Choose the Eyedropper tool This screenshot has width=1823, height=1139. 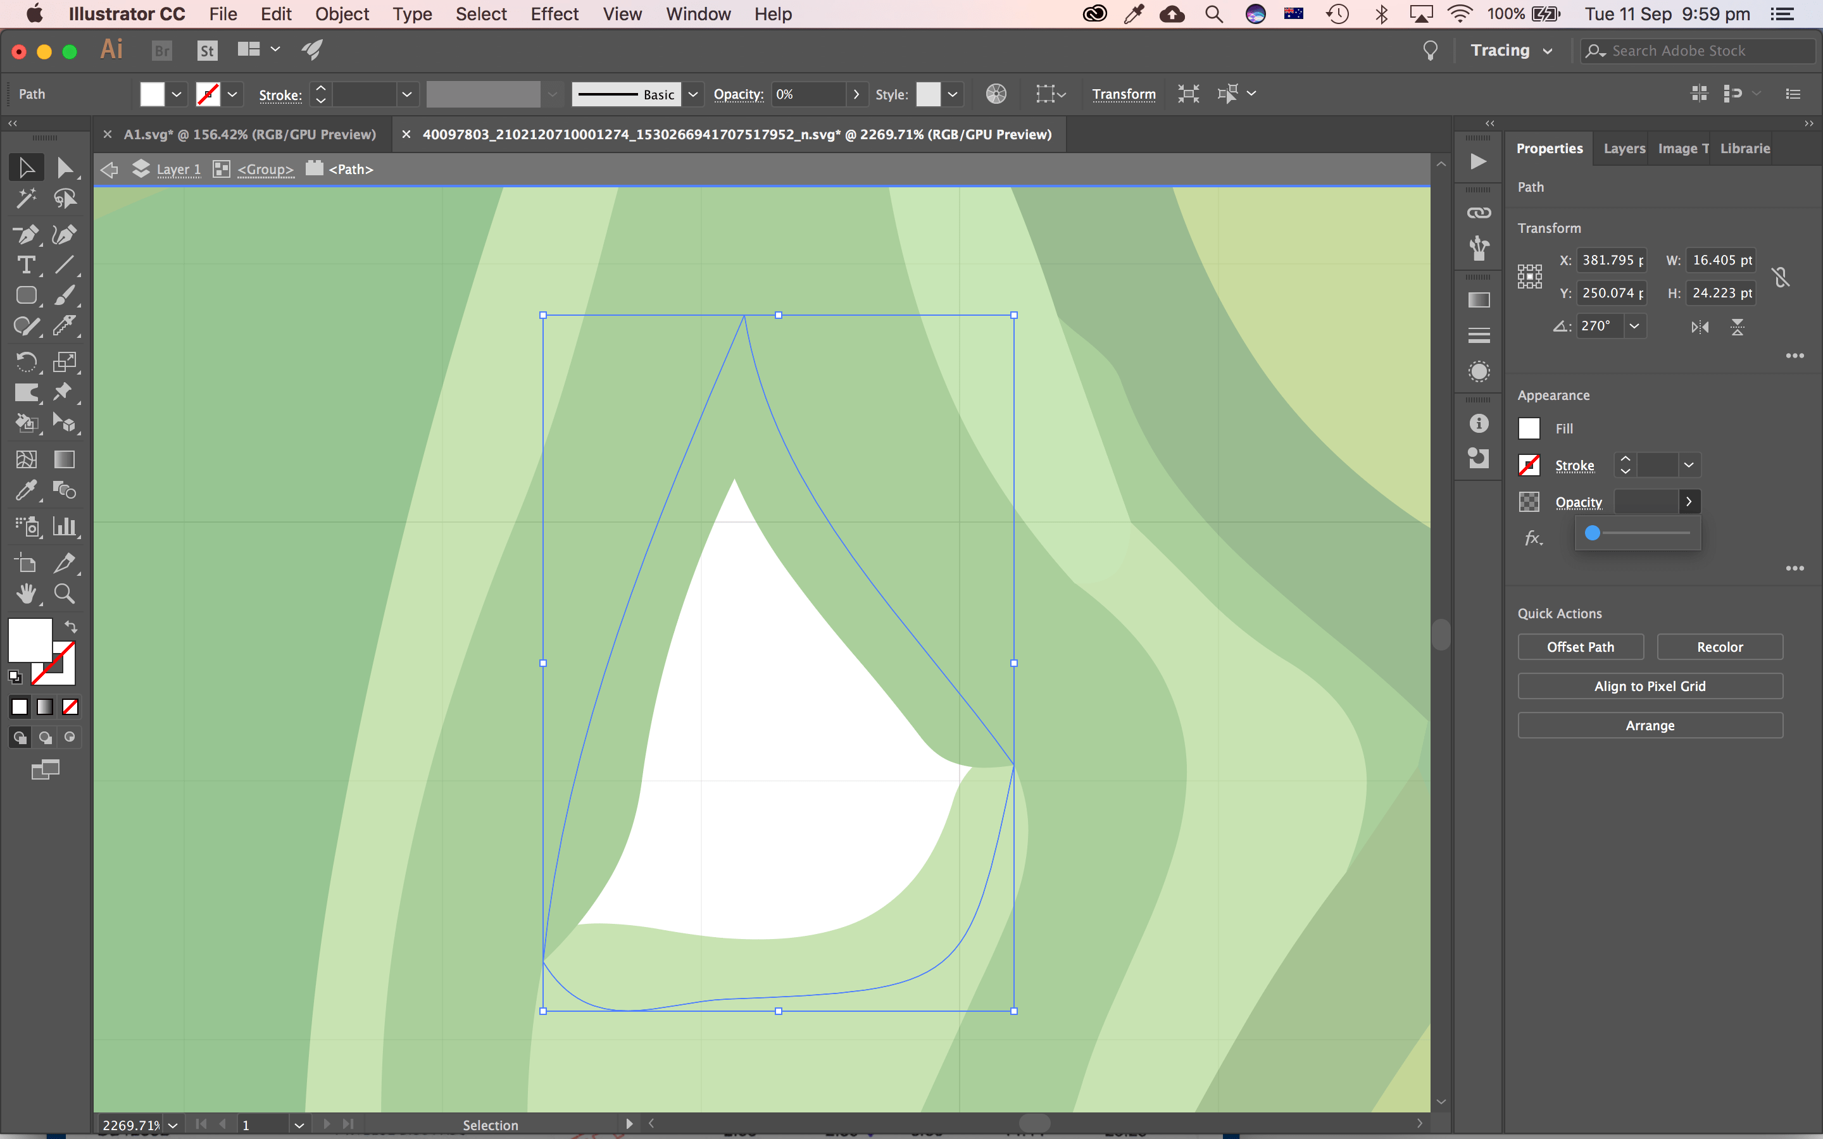(27, 490)
